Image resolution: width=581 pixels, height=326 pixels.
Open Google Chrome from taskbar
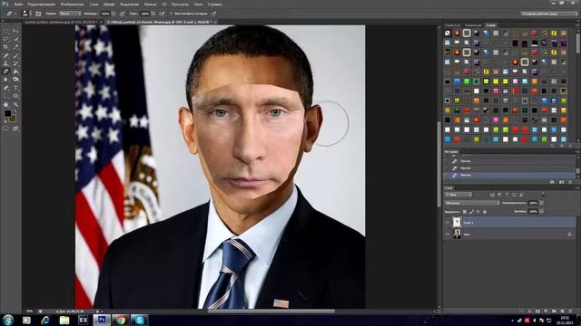coord(120,320)
